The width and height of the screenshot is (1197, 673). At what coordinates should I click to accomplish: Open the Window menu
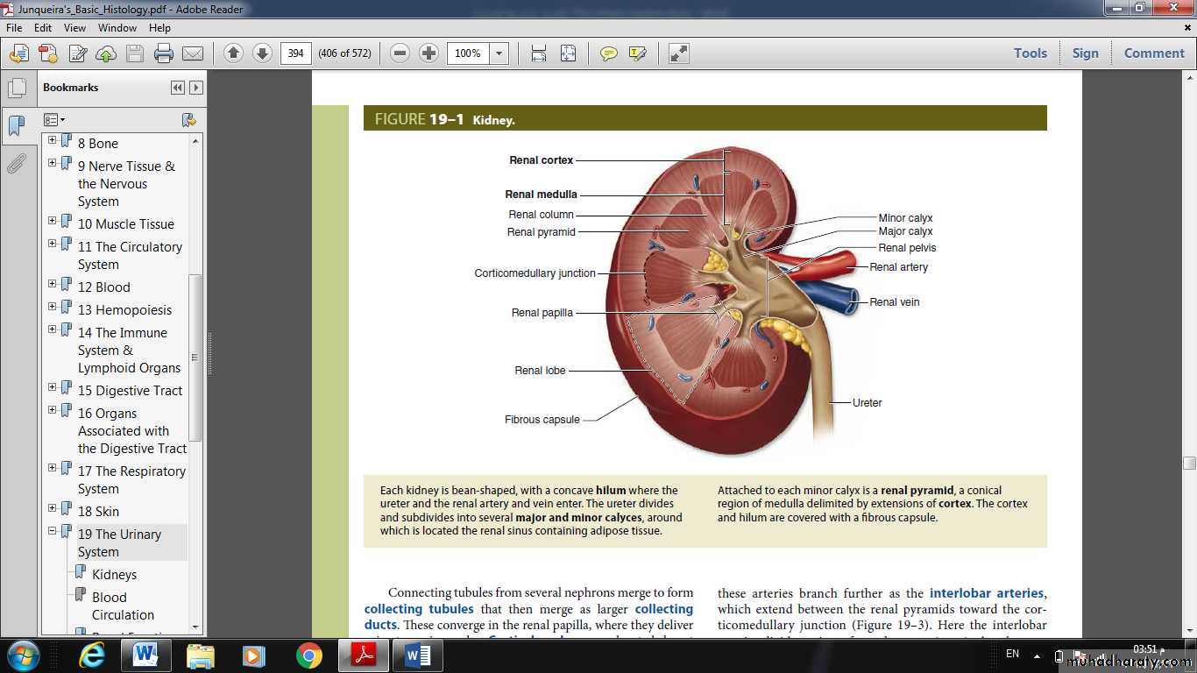pyautogui.click(x=117, y=28)
